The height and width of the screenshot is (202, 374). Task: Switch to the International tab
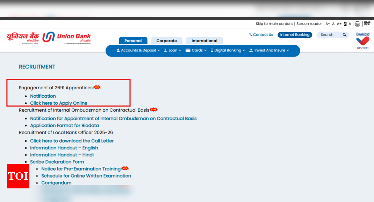tap(204, 41)
